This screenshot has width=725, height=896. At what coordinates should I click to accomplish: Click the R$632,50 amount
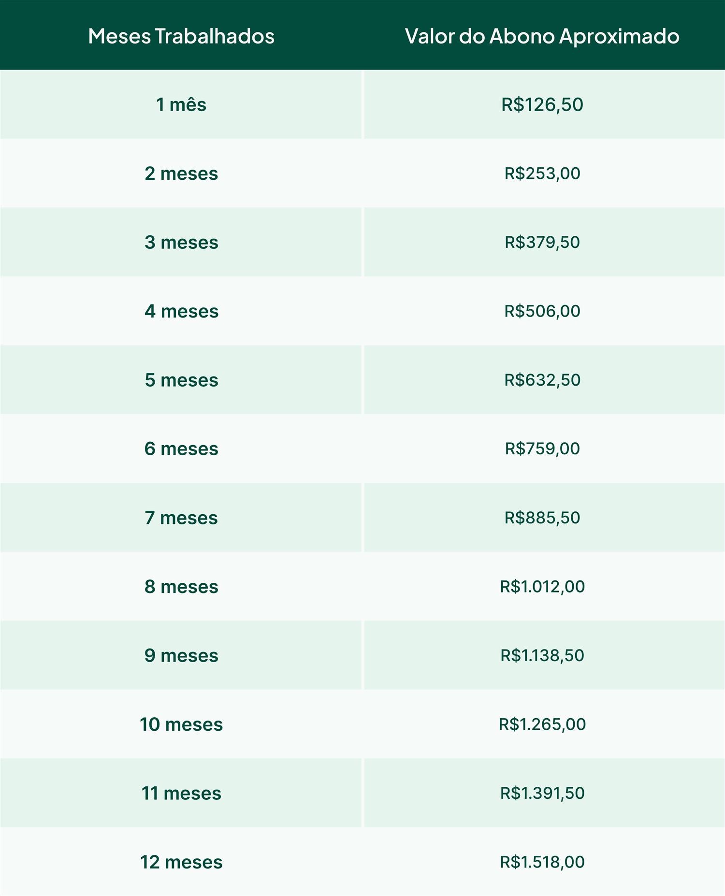pos(542,380)
